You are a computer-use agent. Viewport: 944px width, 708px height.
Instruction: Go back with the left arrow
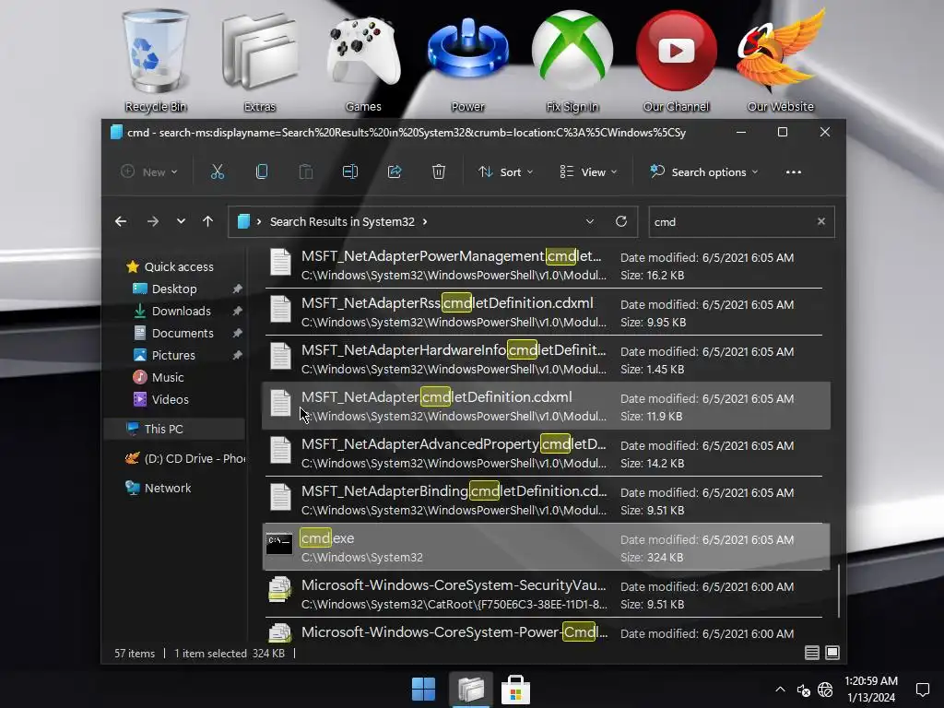tap(121, 221)
